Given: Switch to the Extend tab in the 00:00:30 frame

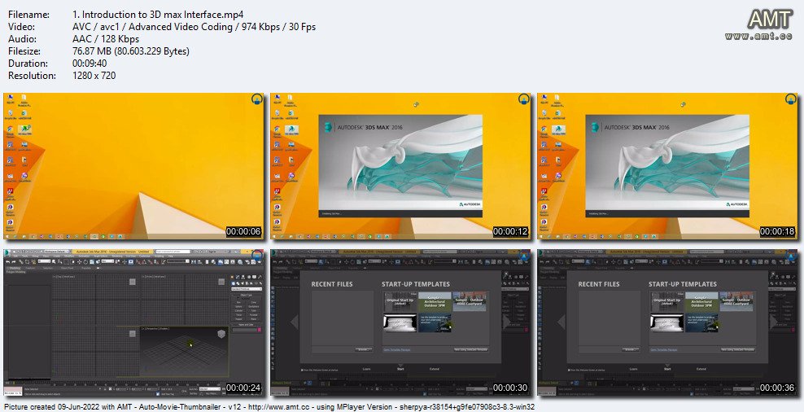Looking at the screenshot, I should [435, 369].
